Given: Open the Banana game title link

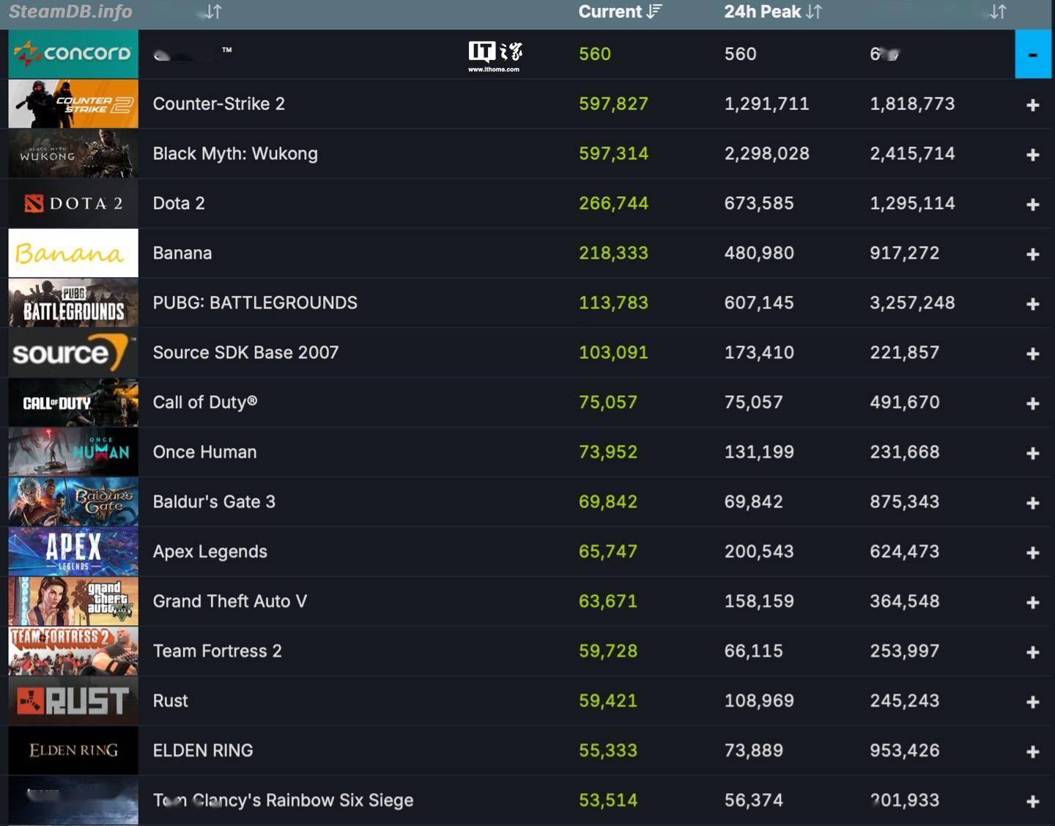Looking at the screenshot, I should pos(182,254).
